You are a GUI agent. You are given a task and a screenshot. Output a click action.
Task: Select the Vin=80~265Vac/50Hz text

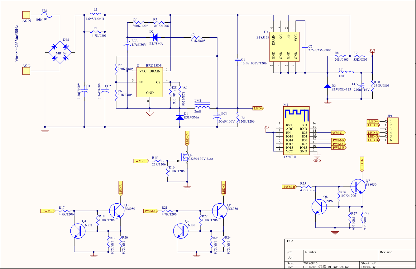pos(17,44)
